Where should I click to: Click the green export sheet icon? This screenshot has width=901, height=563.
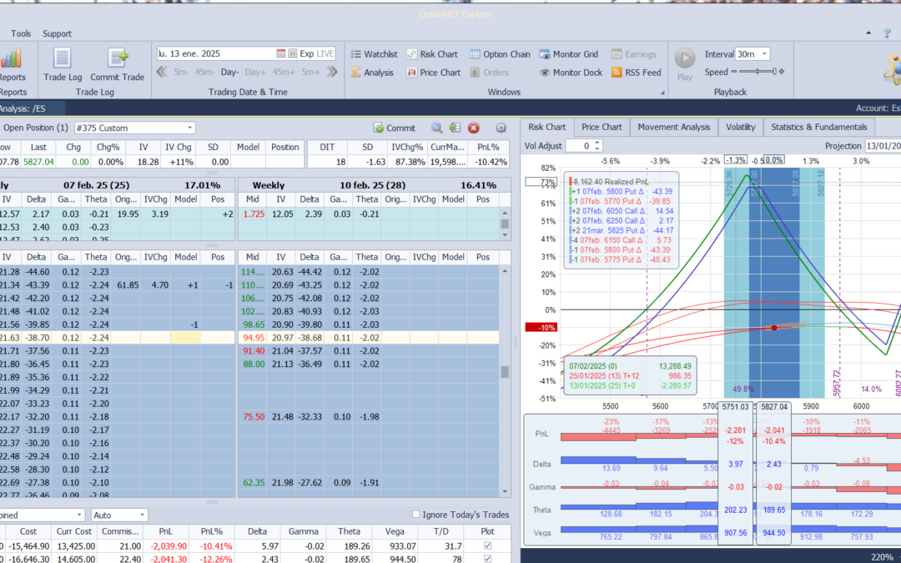tap(456, 128)
